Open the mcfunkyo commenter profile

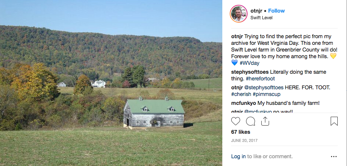244,103
